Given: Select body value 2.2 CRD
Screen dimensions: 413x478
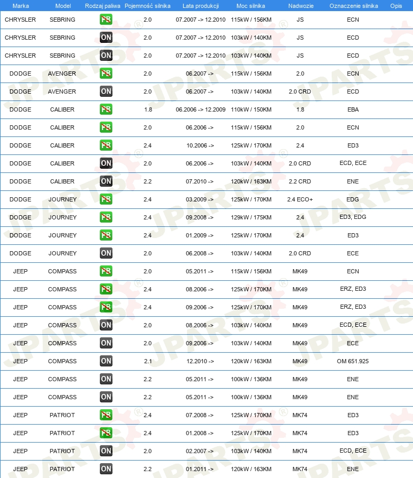Looking at the screenshot, I should (300, 181).
